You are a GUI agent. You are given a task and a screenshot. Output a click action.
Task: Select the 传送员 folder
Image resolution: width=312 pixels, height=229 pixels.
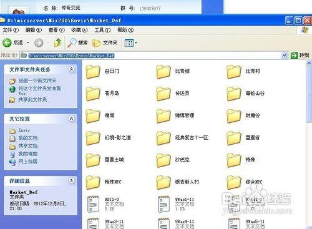click(173, 94)
